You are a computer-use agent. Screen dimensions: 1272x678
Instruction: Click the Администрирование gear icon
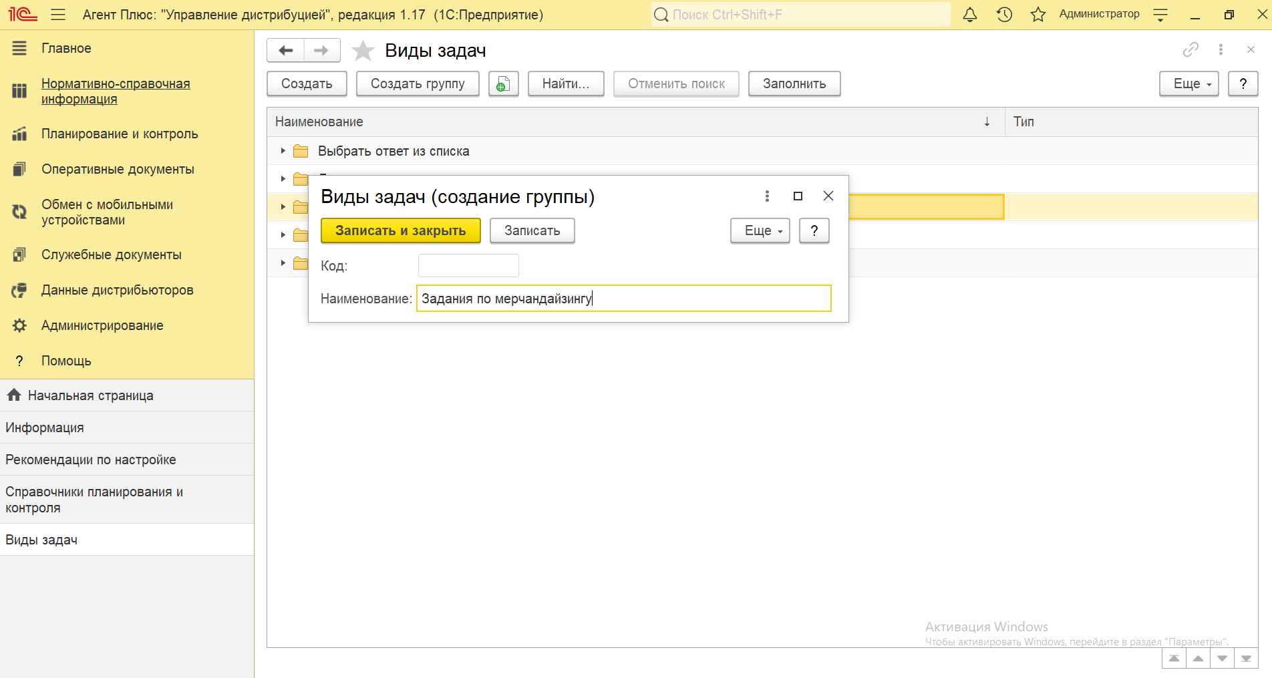point(19,325)
